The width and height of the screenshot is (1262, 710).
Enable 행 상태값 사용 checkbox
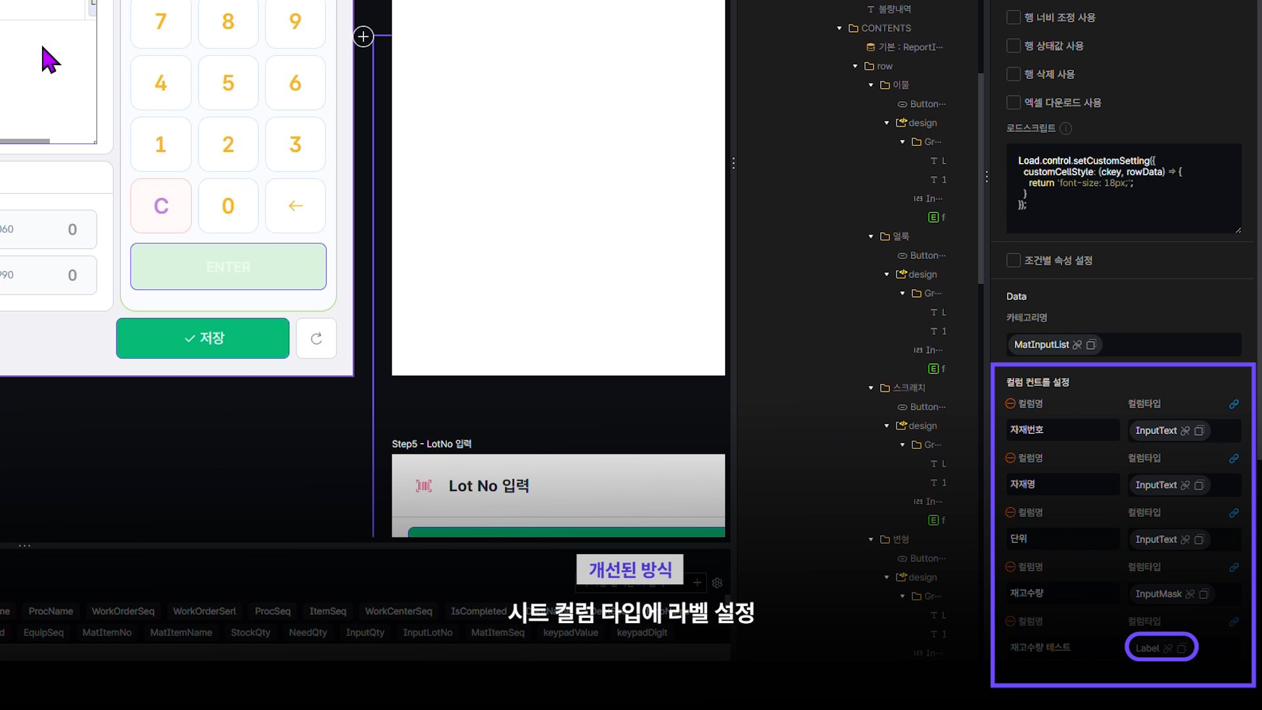[x=1014, y=46]
